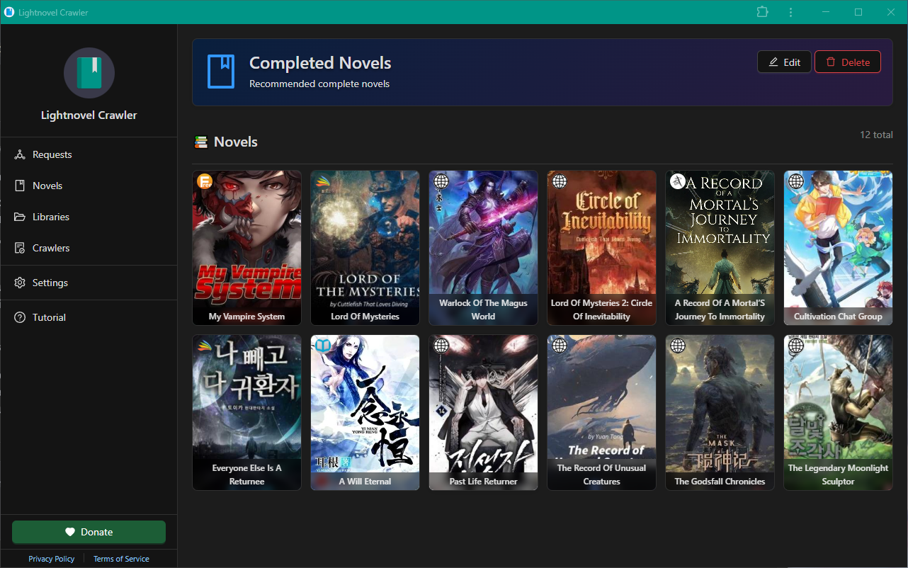Click the globe badge on Warlock Of The Magus World
908x568 pixels.
(x=441, y=181)
